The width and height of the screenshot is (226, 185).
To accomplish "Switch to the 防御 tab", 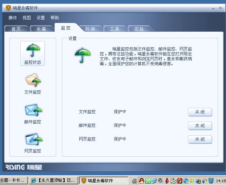I will (90, 29).
